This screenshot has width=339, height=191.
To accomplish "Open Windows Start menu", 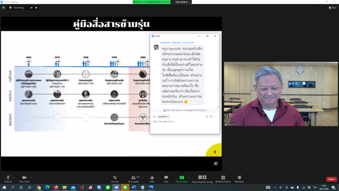I will pos(4,188).
